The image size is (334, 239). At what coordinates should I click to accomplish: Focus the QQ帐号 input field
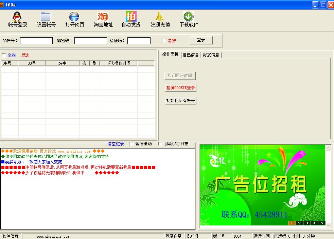[36, 41]
